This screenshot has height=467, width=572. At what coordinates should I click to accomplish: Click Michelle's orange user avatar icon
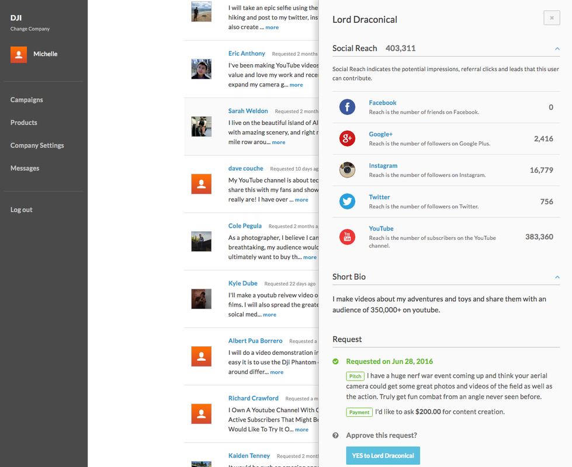pyautogui.click(x=19, y=55)
